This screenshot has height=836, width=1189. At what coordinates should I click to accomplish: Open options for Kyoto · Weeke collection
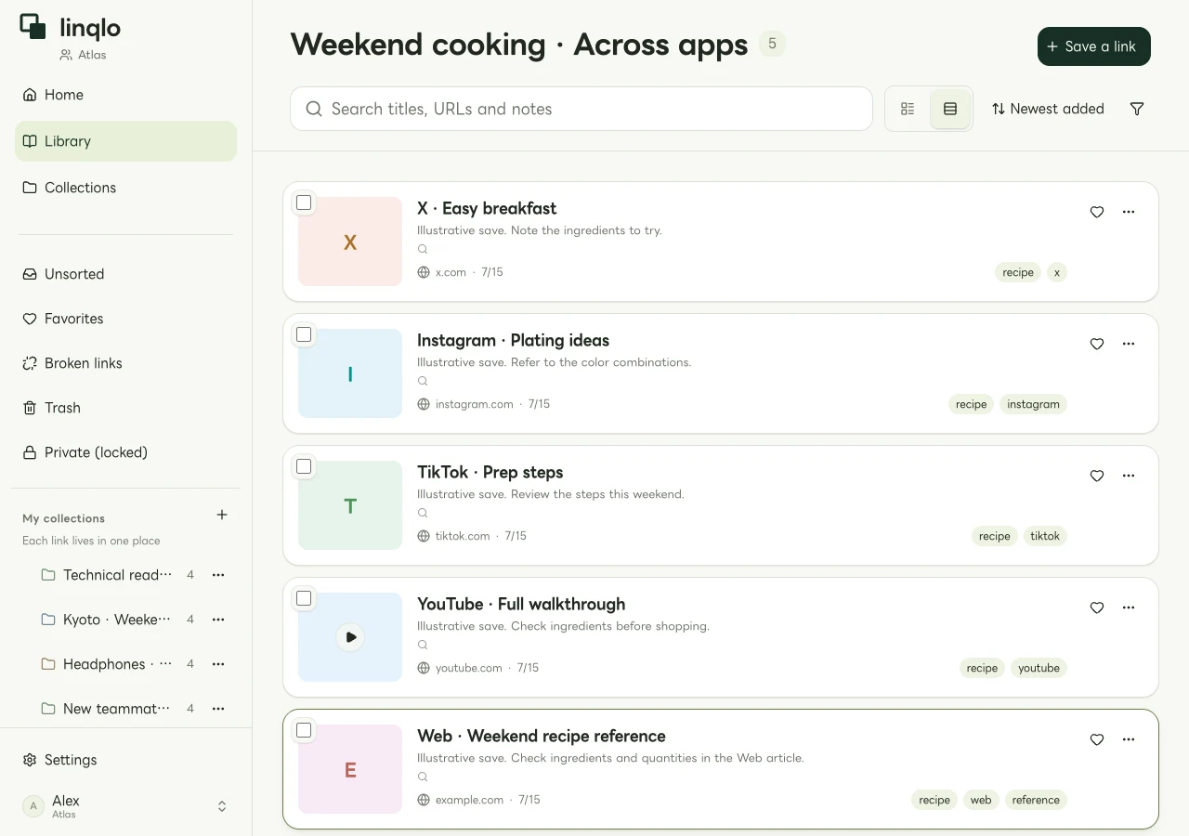coord(218,620)
